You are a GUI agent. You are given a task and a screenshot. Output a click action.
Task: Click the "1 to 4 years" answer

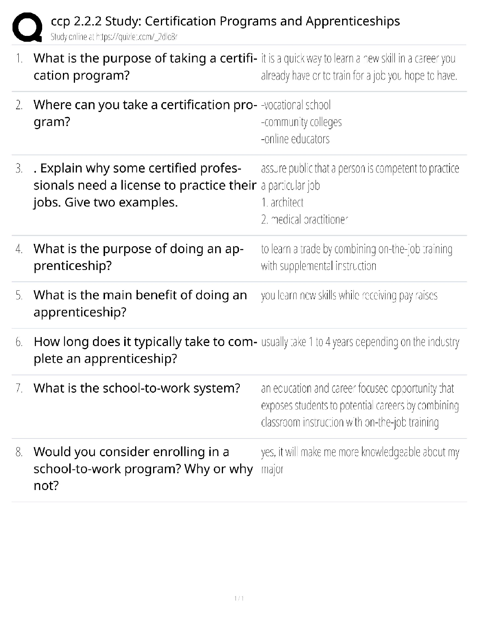pos(360,342)
